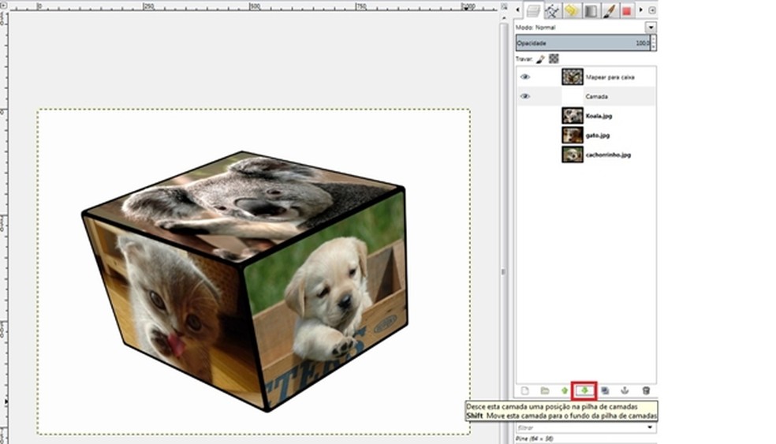Click the lower layer down arrow button
776x444 pixels.
click(584, 390)
